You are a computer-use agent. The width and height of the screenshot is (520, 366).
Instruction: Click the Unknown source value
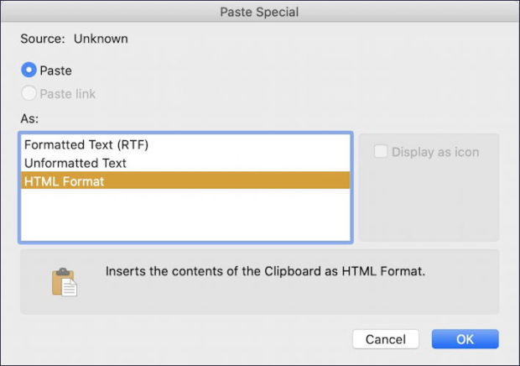101,39
